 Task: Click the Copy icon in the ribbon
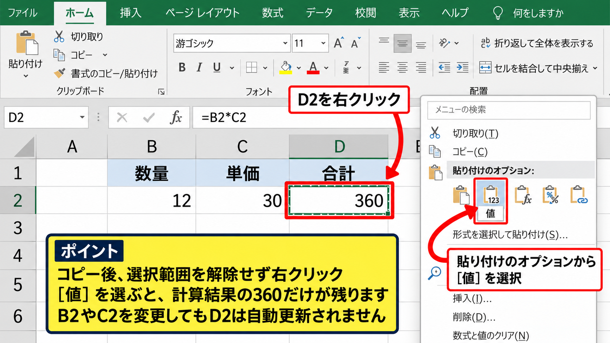[x=59, y=55]
